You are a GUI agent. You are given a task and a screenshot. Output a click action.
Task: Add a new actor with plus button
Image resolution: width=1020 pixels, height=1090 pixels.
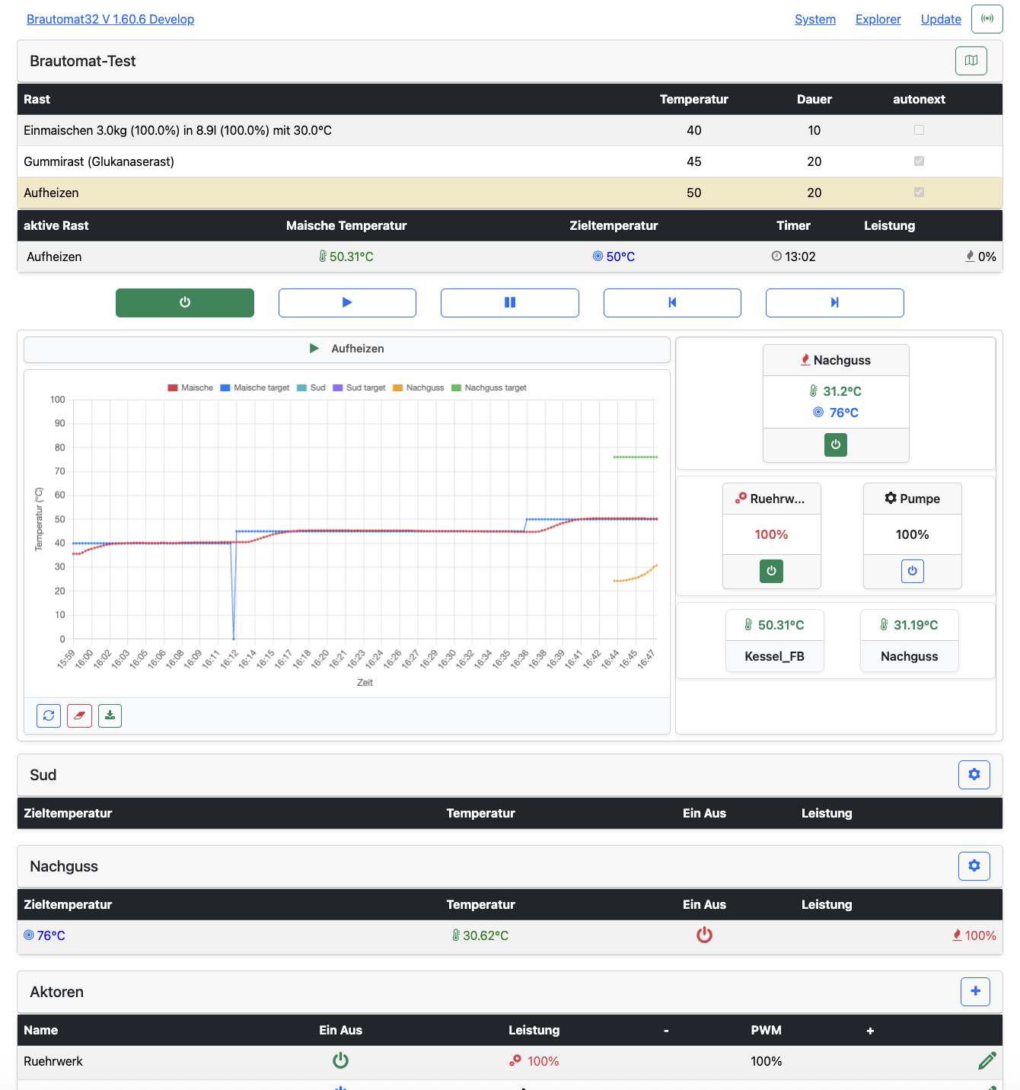975,992
